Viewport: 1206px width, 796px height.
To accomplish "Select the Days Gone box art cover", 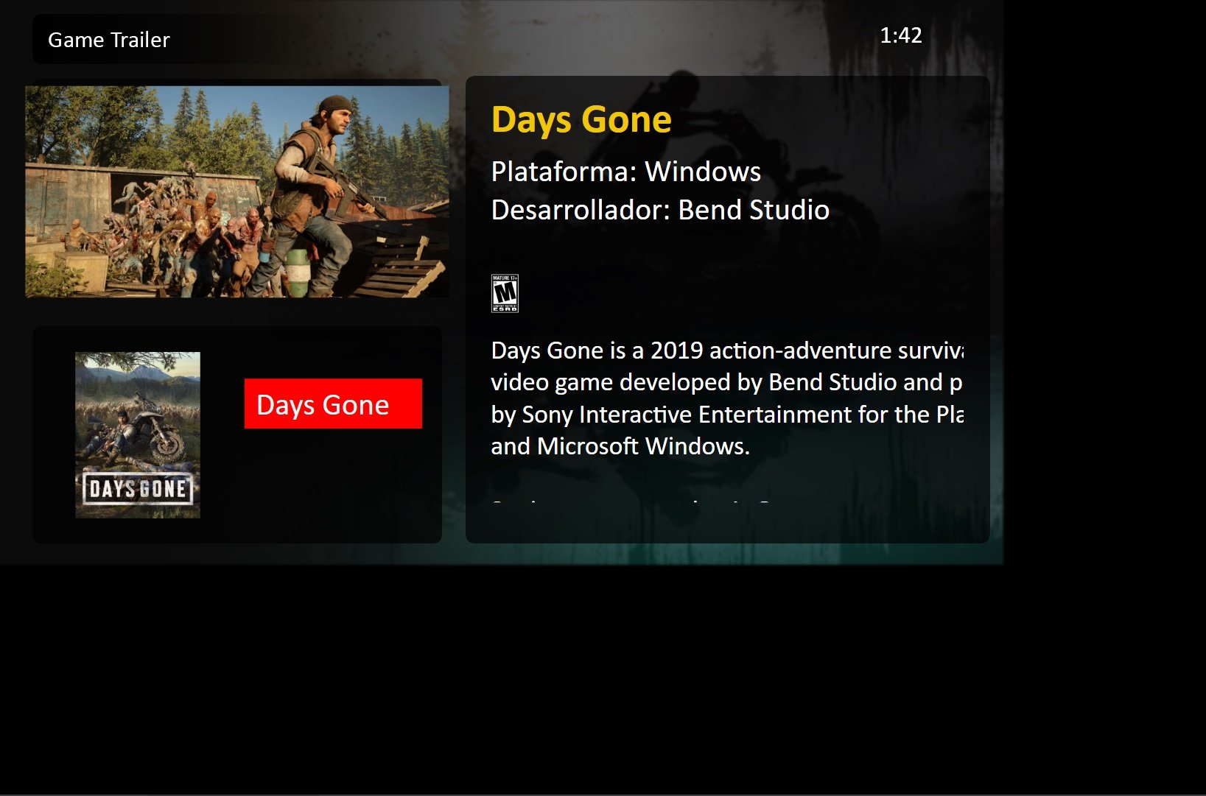I will tap(138, 434).
